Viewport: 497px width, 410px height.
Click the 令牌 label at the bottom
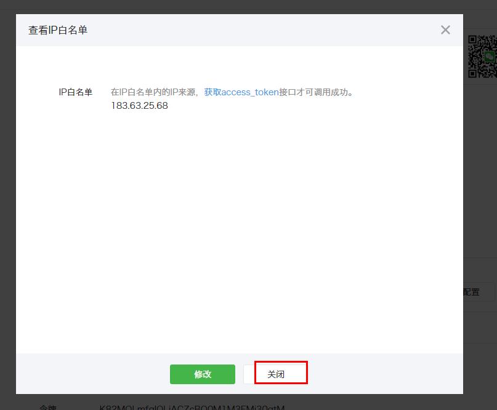pos(47,407)
